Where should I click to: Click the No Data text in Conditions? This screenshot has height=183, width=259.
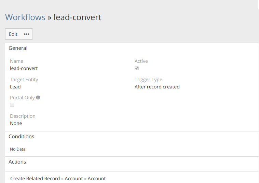tap(18, 149)
